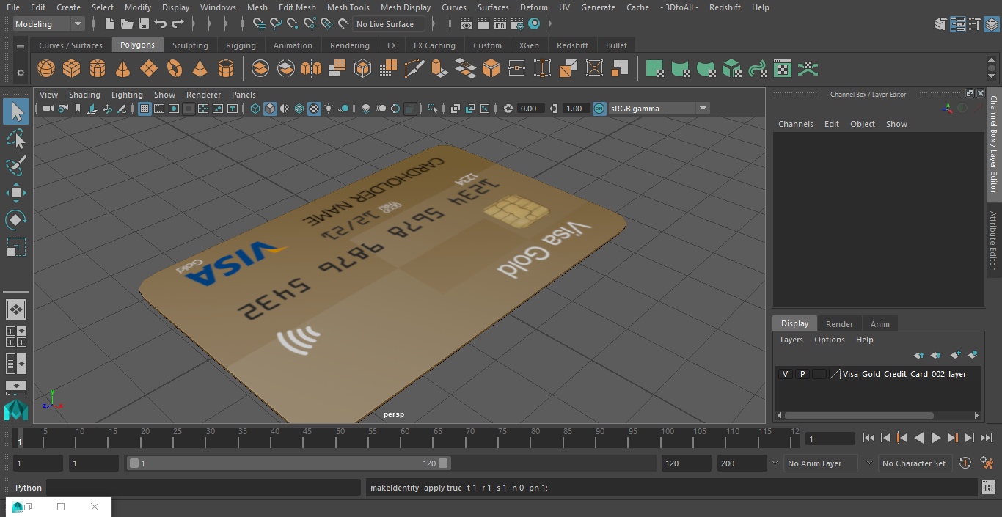Toggle color management ON button
The height and width of the screenshot is (517, 1002).
pyautogui.click(x=599, y=109)
